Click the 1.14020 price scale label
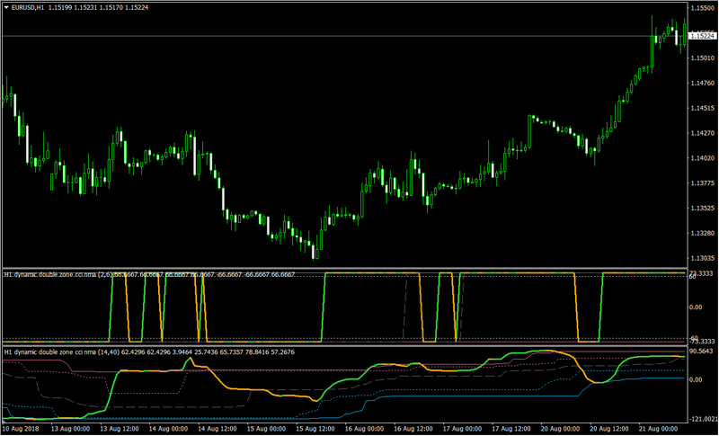The width and height of the screenshot is (719, 436). coord(703,158)
